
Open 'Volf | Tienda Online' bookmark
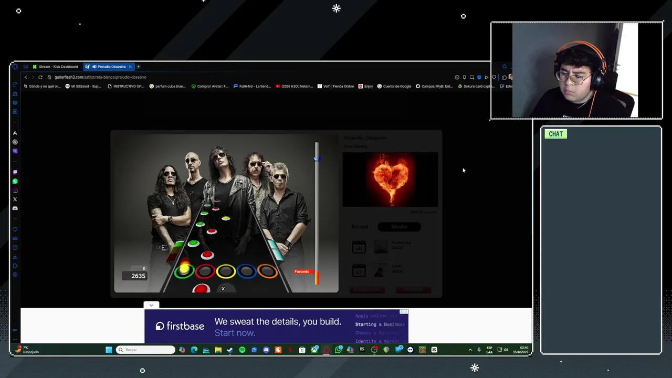click(x=335, y=86)
